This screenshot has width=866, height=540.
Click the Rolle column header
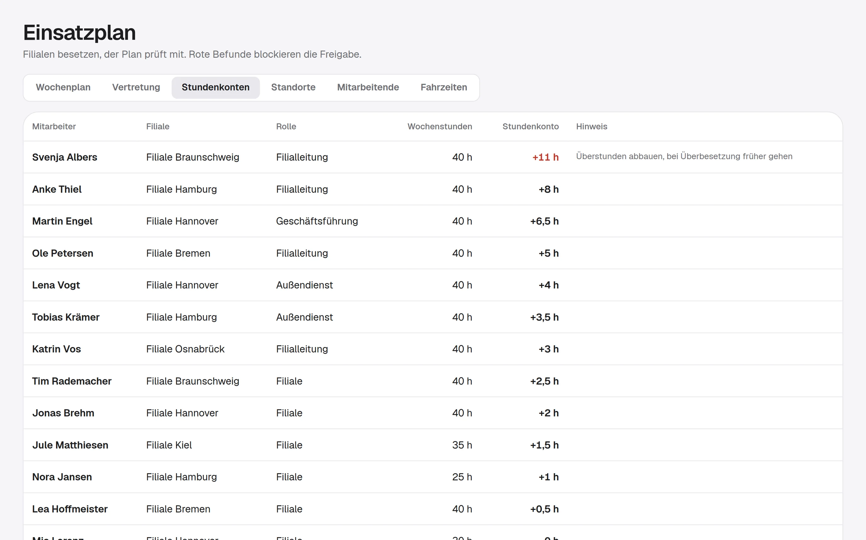(286, 127)
